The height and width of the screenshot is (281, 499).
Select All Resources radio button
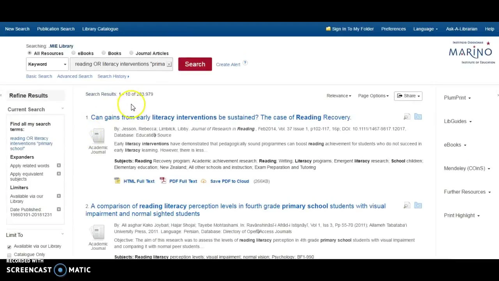coord(29,53)
